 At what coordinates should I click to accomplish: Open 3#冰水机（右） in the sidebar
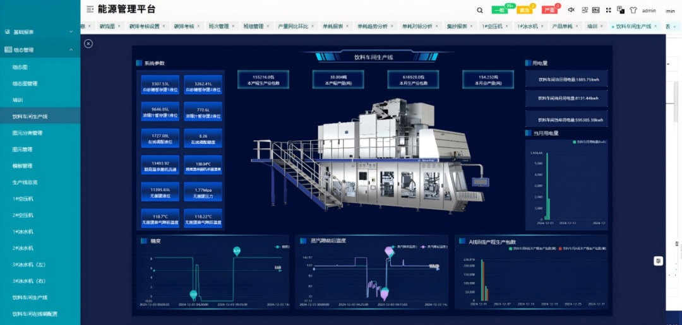(x=28, y=281)
